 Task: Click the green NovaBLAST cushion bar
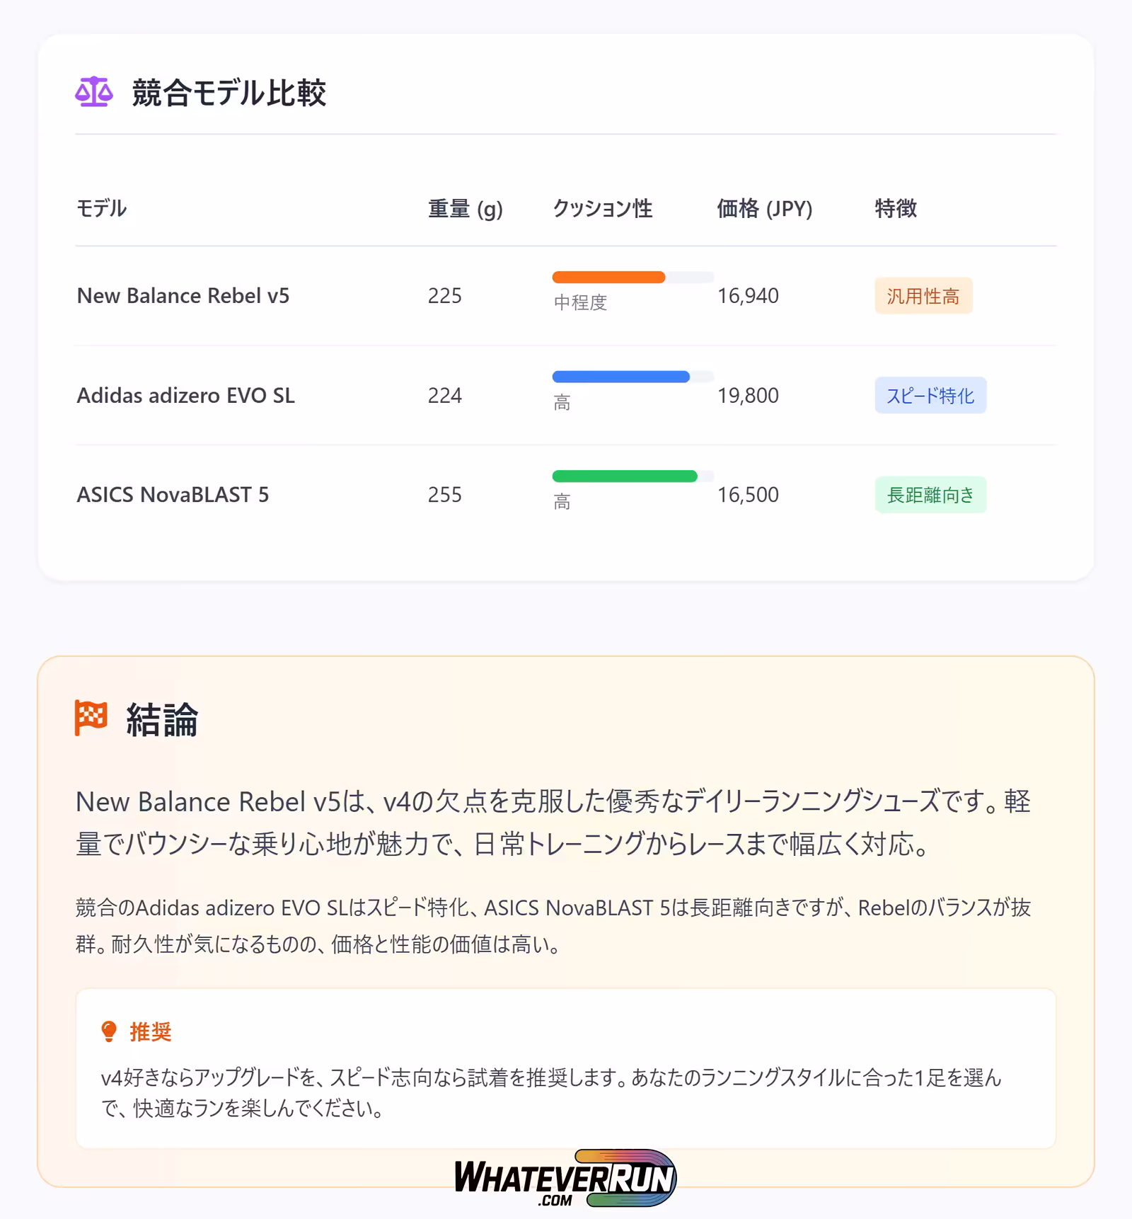[624, 476]
